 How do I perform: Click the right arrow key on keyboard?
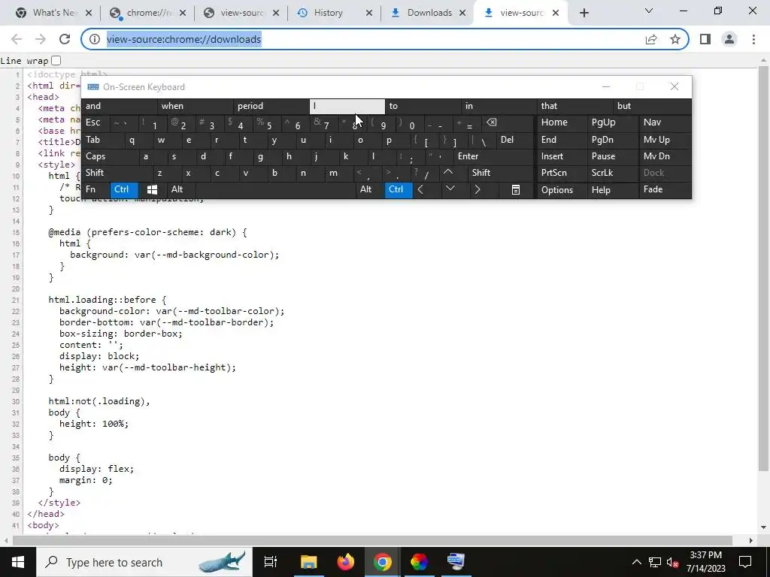point(477,189)
